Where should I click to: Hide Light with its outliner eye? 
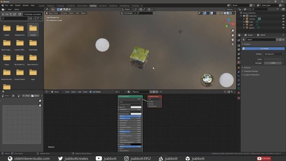point(283,25)
